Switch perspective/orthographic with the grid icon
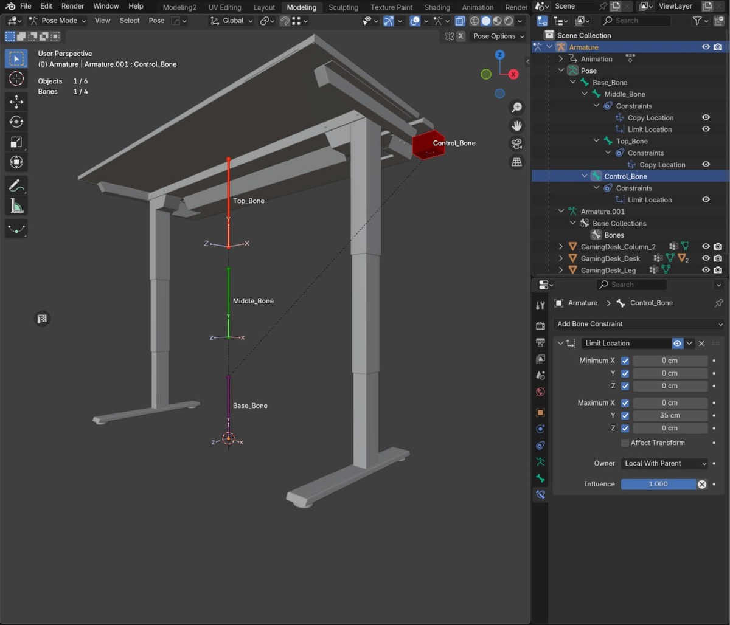Screen dimensions: 730x625 [516, 162]
